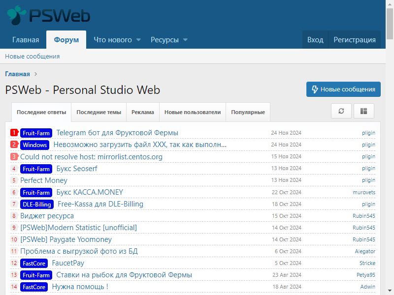This screenshot has width=394, height=295.
Task: Select the Популярные tab
Action: (248, 112)
